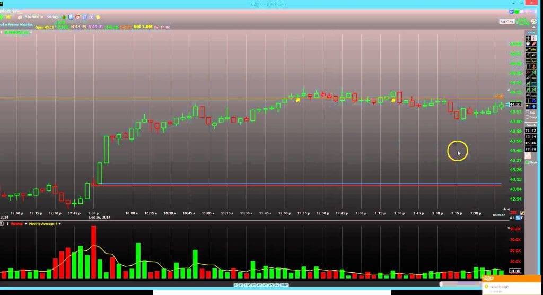Click the Vol 1.0M reading
543x295 pixels.
pos(143,27)
